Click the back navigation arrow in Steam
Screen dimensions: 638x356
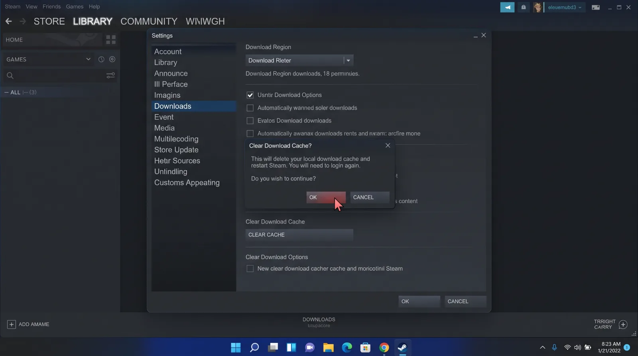click(x=9, y=21)
